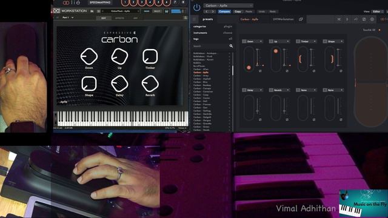Image resolution: width=388 pixels, height=218 pixels.
Task: Select scene button 6 at top
Action: (x=167, y=2)
